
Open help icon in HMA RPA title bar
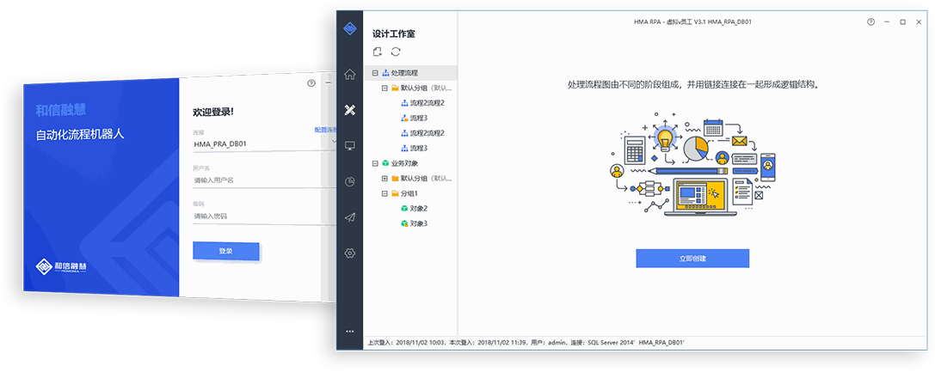[x=870, y=21]
